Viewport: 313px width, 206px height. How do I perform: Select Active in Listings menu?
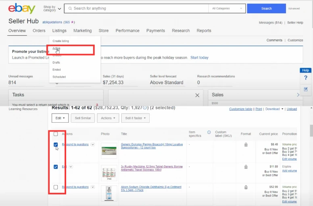pyautogui.click(x=56, y=48)
